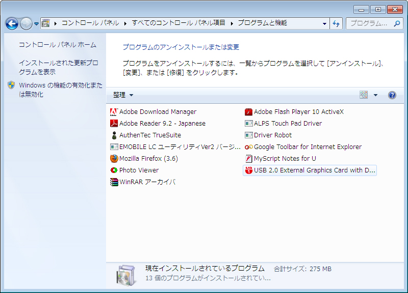The height and width of the screenshot is (293, 408).
Task: Click the EMOBILE LC utility icon
Action: pyautogui.click(x=114, y=147)
